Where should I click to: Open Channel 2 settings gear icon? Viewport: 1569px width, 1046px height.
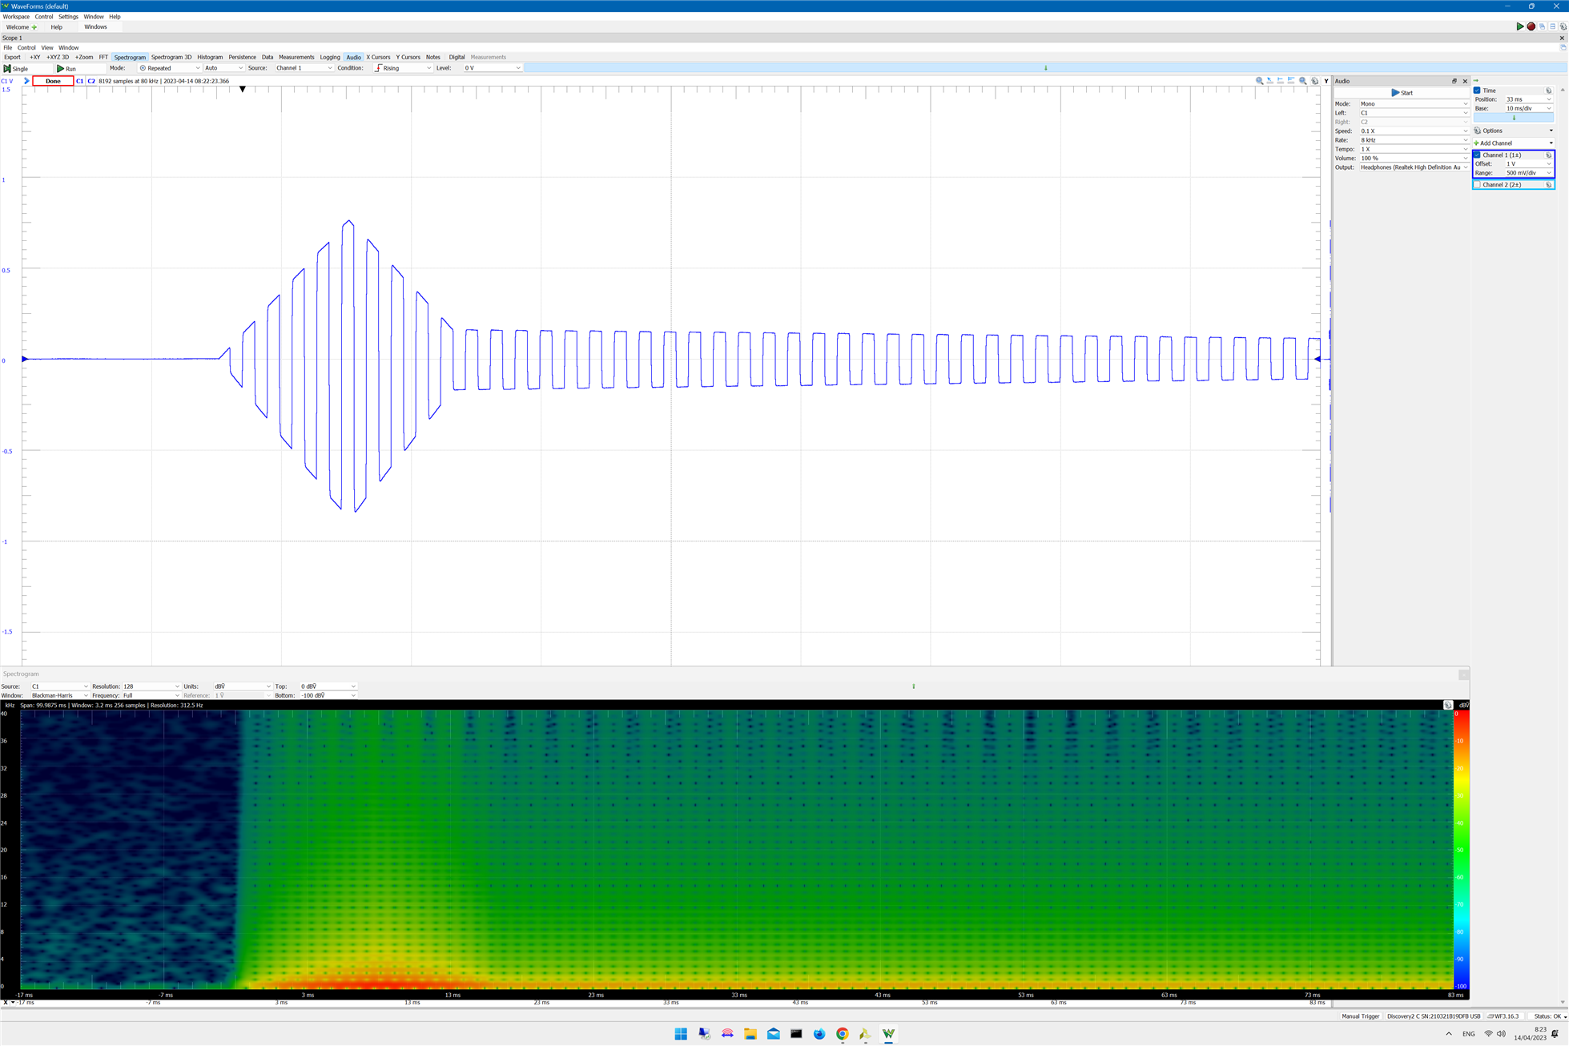point(1548,185)
